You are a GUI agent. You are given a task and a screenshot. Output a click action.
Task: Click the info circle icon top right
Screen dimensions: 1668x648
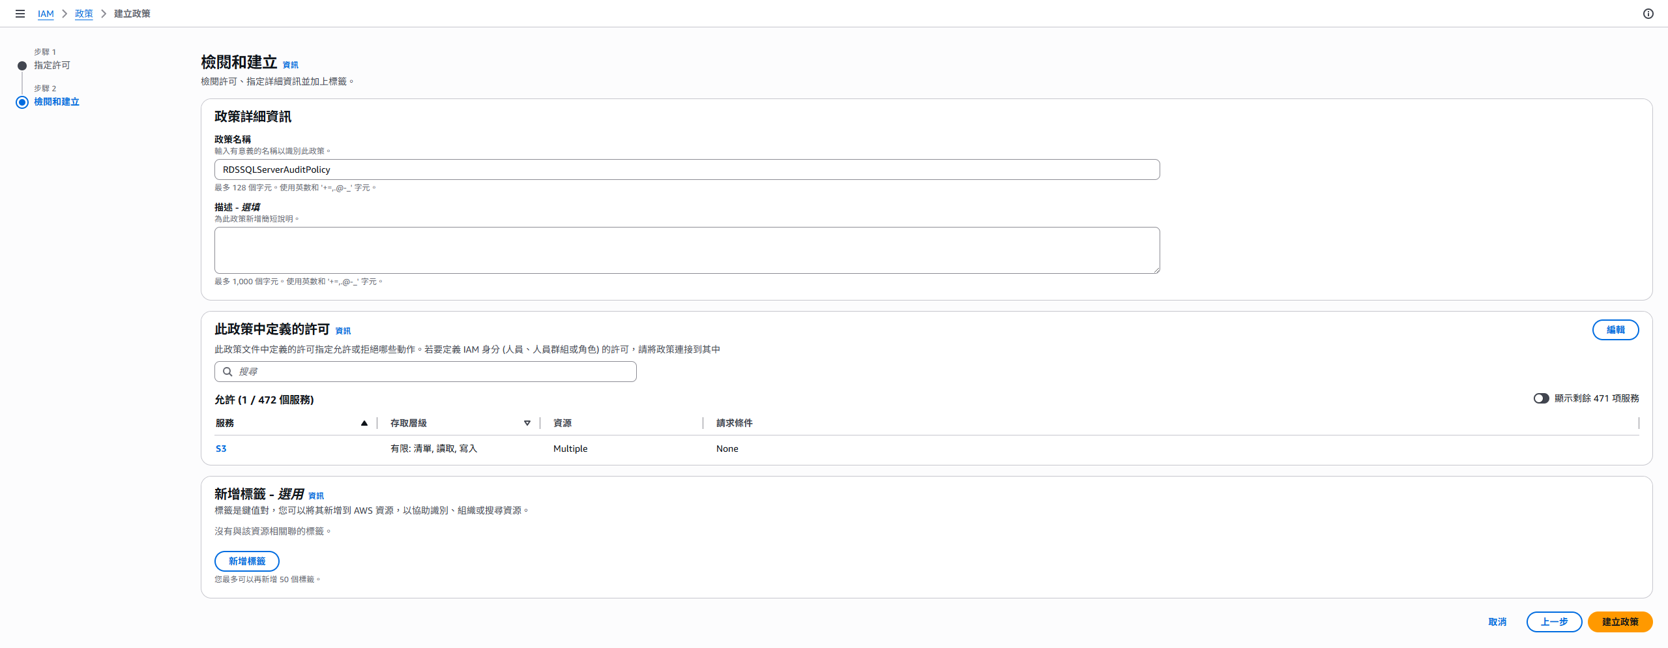(x=1648, y=14)
